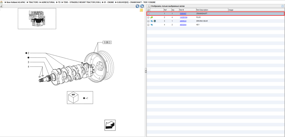
Task: Go to previous diagram with left arrow
Action: coord(138,6)
